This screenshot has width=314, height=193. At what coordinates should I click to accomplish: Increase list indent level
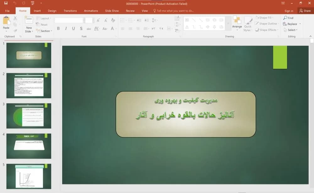point(147,20)
